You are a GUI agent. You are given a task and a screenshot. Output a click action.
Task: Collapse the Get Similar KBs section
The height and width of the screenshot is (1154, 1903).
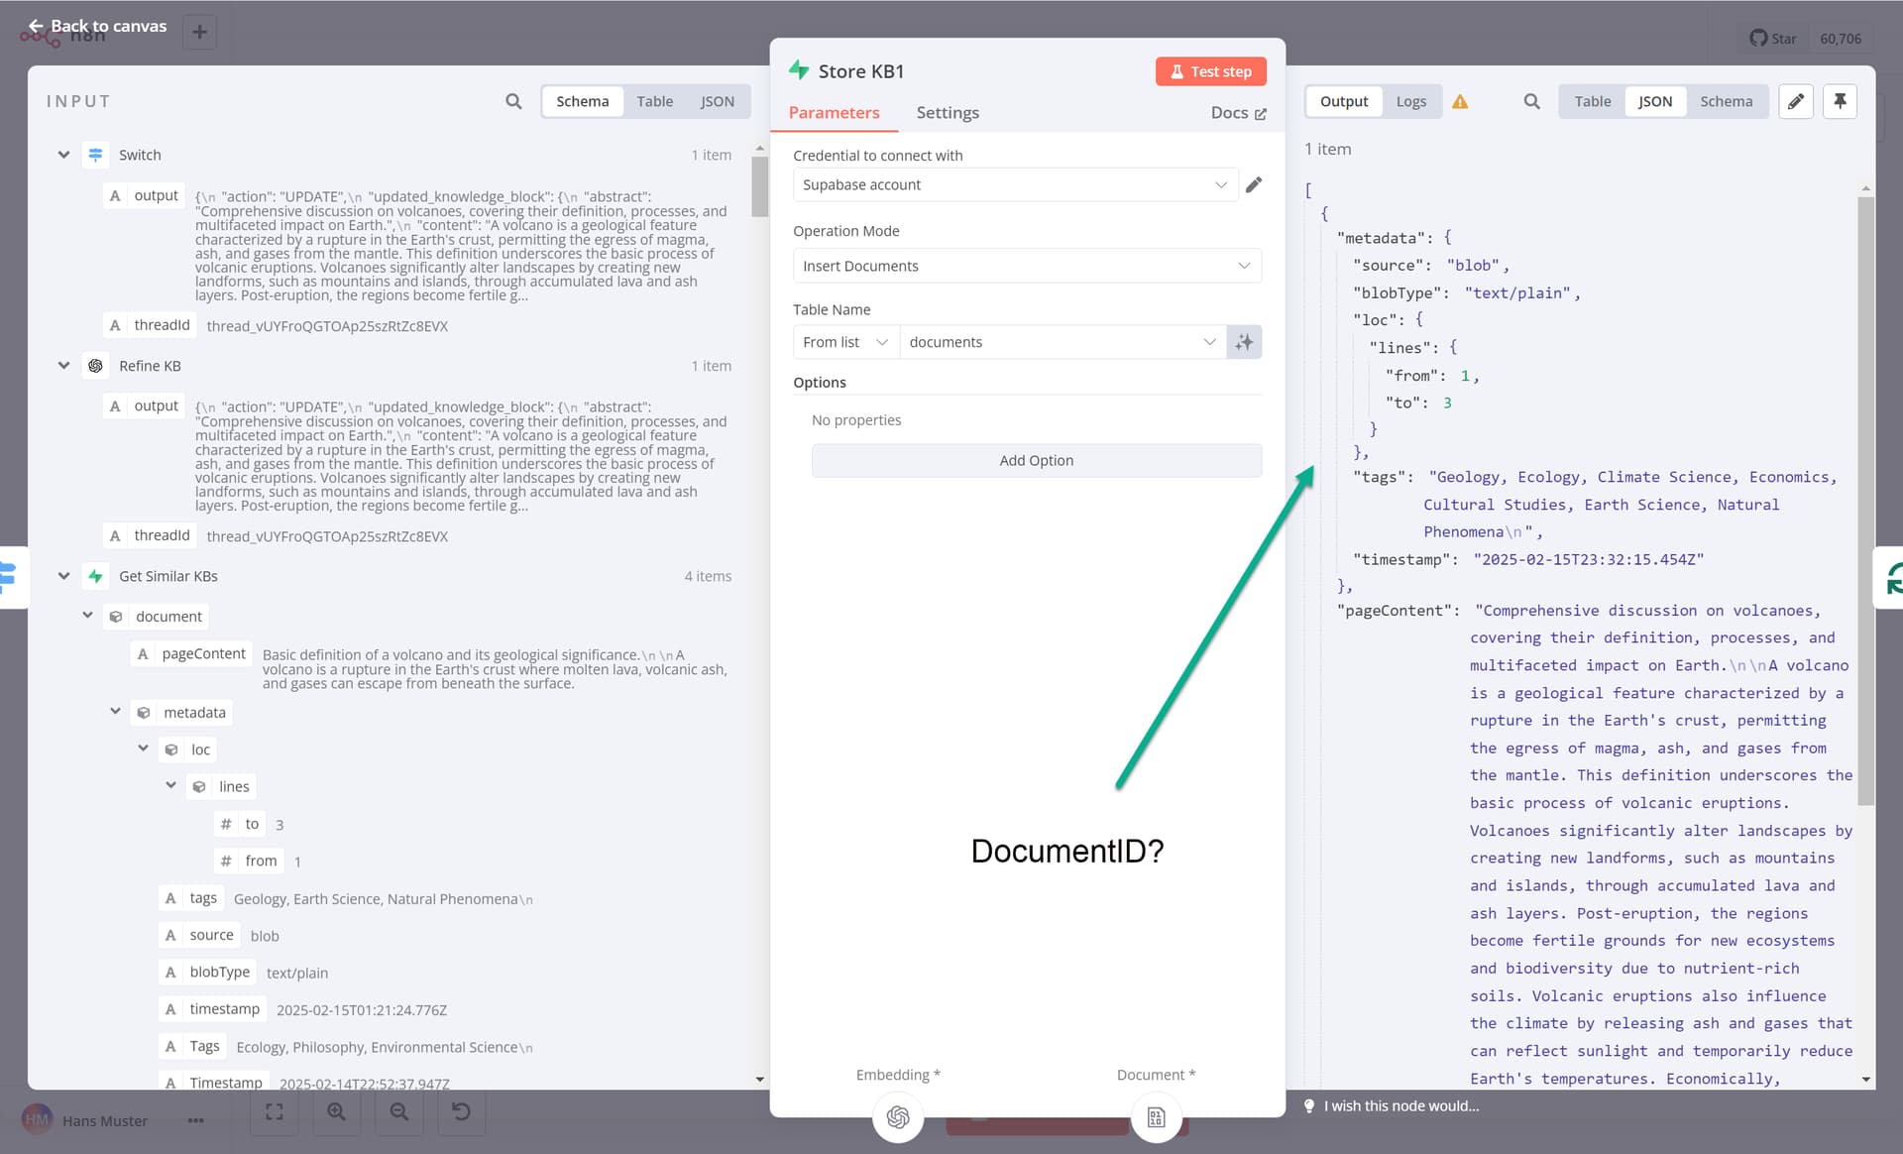(x=63, y=576)
